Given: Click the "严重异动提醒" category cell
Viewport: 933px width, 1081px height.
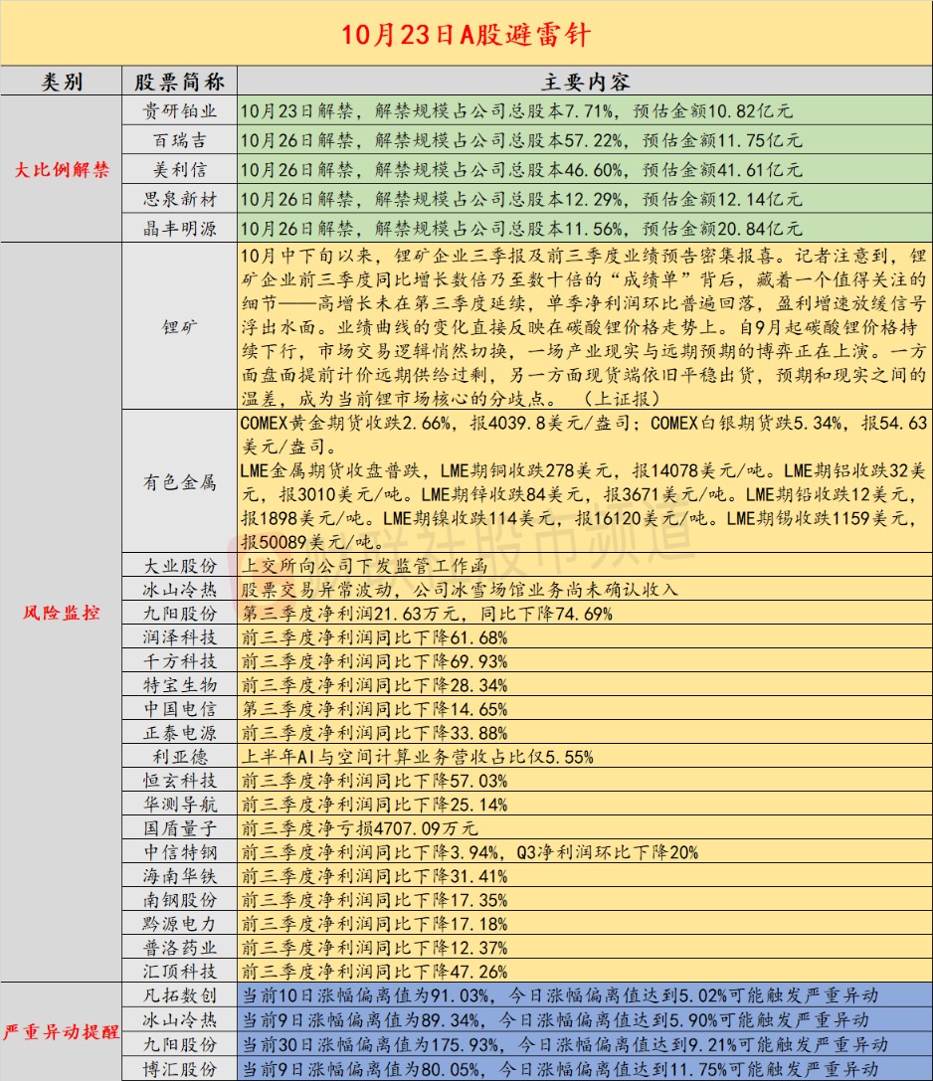Looking at the screenshot, I should click(x=62, y=1031).
